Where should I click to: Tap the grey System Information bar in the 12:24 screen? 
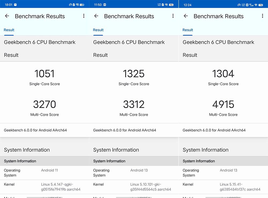(x=223, y=161)
